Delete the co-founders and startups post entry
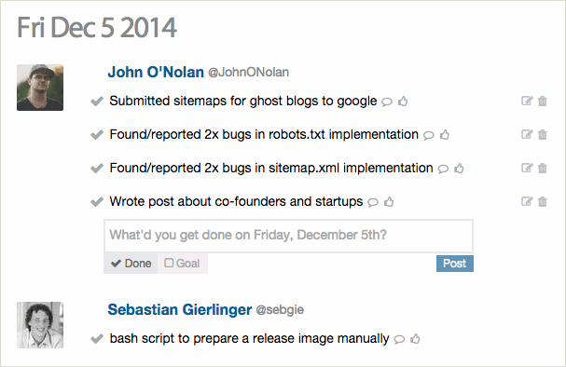Image resolution: width=566 pixels, height=367 pixels. 543,201
